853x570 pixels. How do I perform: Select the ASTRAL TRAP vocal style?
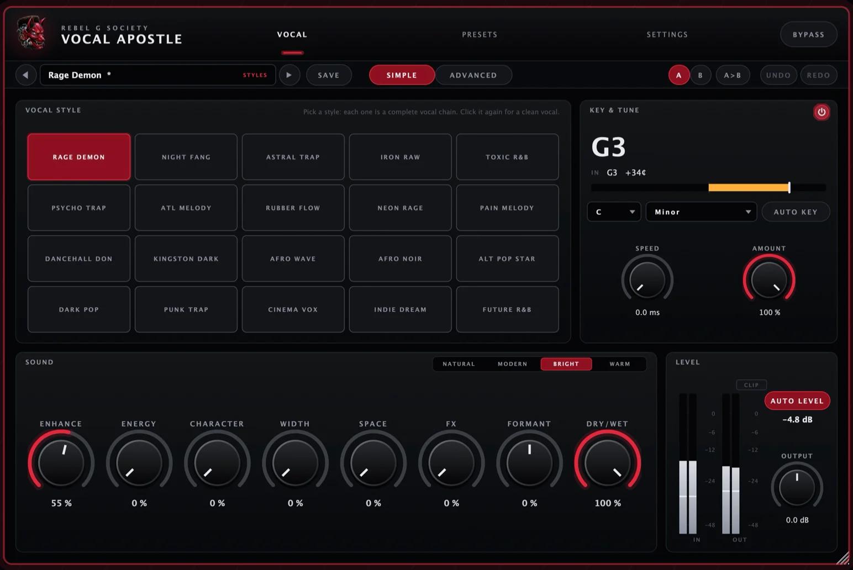click(293, 157)
